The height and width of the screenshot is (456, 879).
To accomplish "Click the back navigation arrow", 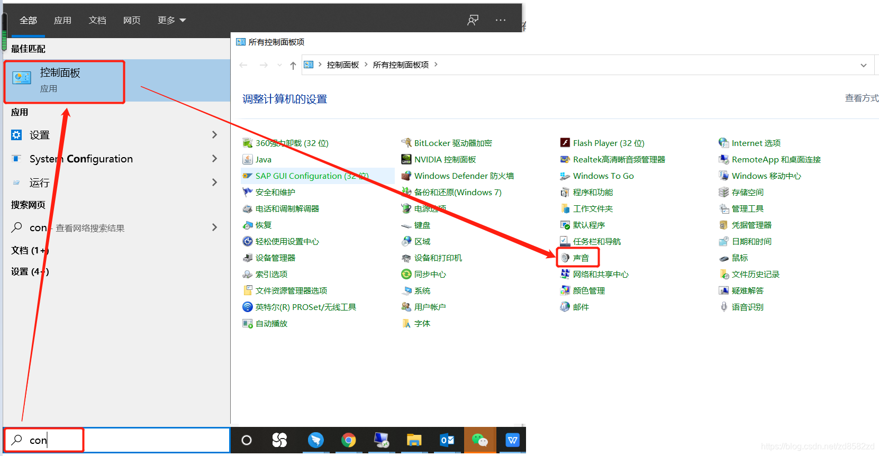I will 243,65.
